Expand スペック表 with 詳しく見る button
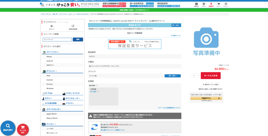The width and height of the screenshot is (268, 136). pyautogui.click(x=172, y=76)
